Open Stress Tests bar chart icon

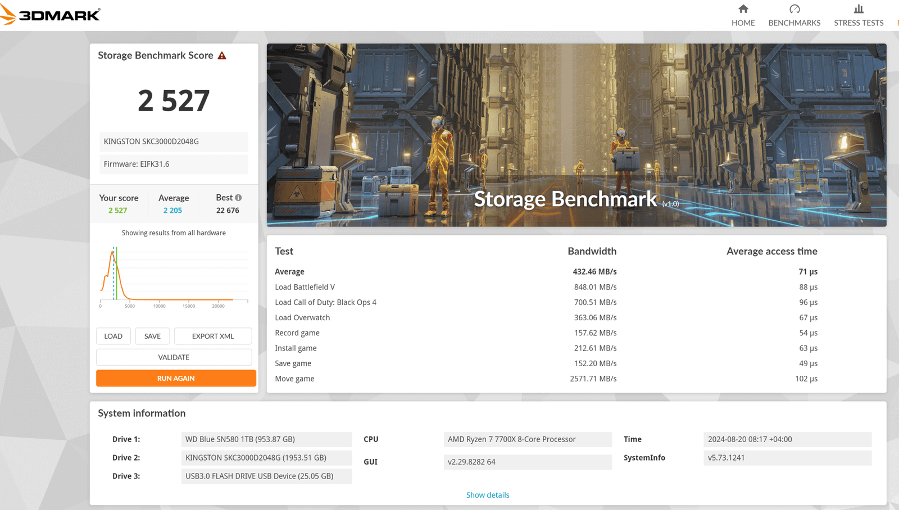click(858, 9)
